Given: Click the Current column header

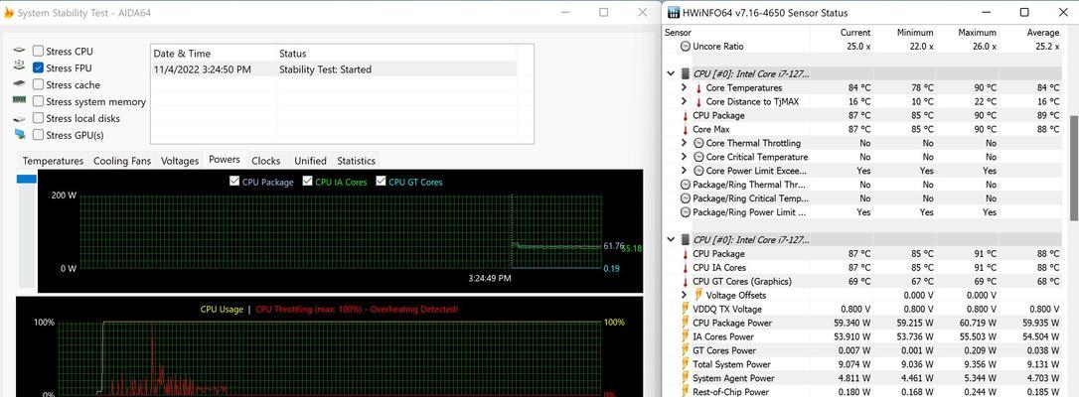Looking at the screenshot, I should [x=855, y=33].
